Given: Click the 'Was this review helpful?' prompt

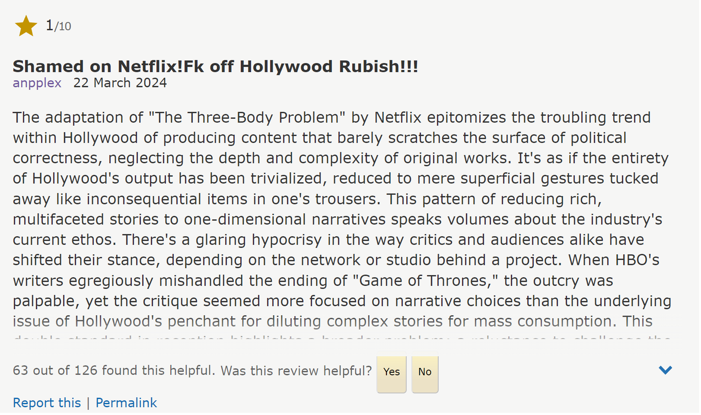Looking at the screenshot, I should pyautogui.click(x=296, y=371).
